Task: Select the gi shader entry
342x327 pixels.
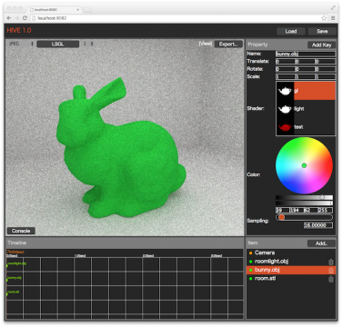Action: coord(306,91)
